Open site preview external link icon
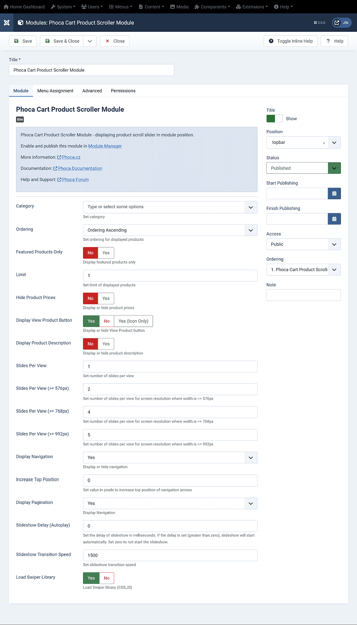357x625 pixels. (337, 23)
